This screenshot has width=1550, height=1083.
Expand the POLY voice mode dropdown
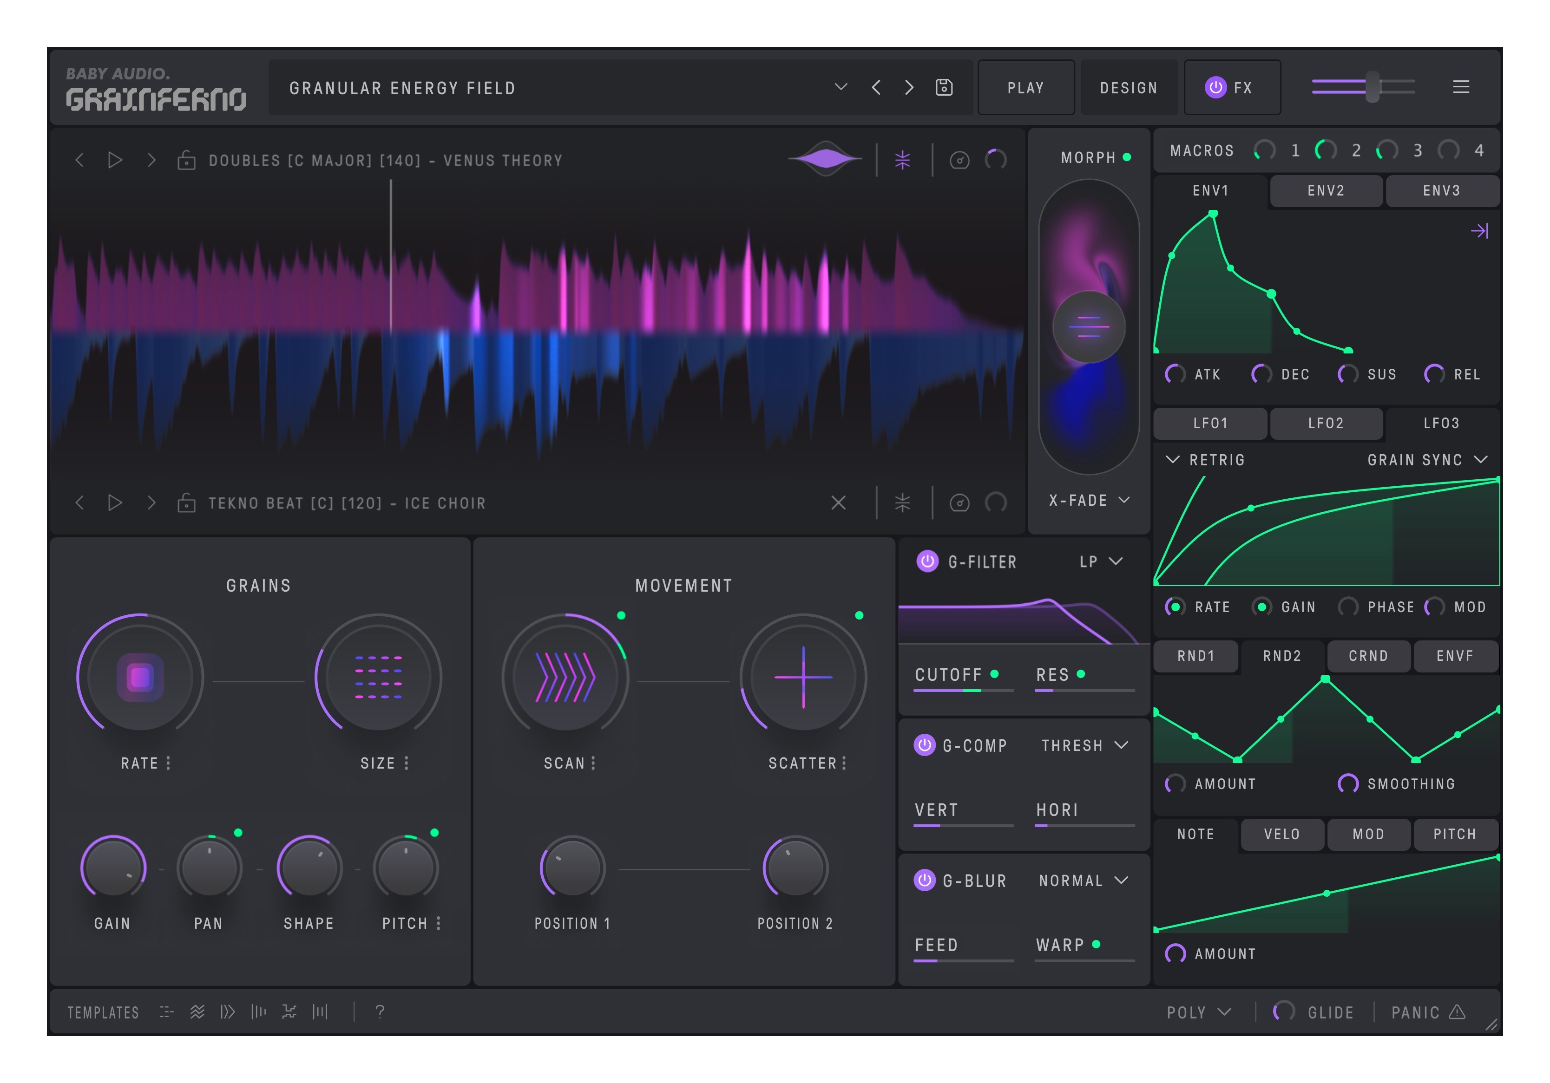(1199, 1012)
